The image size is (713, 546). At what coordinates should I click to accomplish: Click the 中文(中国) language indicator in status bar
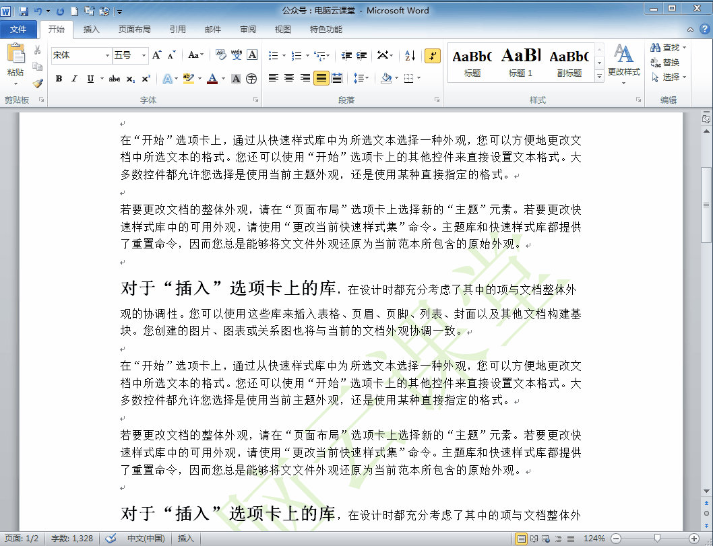point(146,539)
